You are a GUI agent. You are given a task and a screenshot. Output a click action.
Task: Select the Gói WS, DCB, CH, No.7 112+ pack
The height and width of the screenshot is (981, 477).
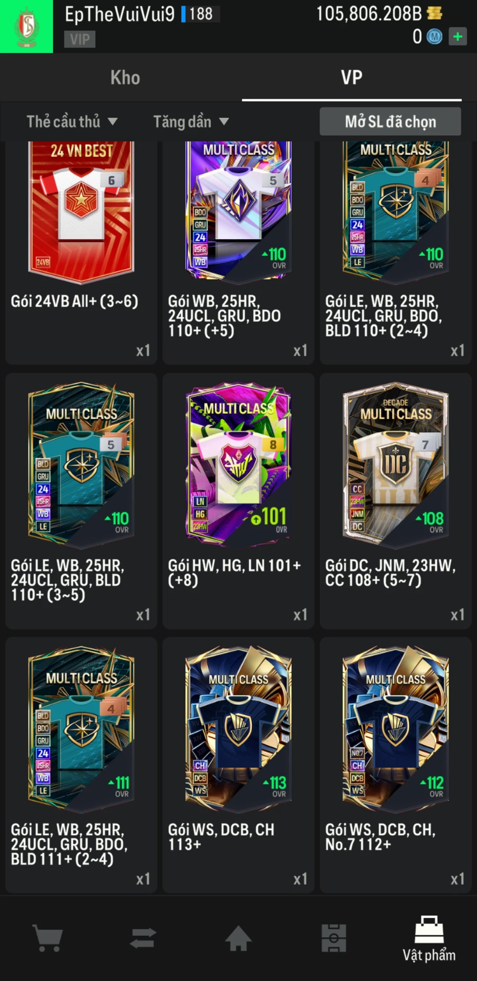tap(396, 765)
